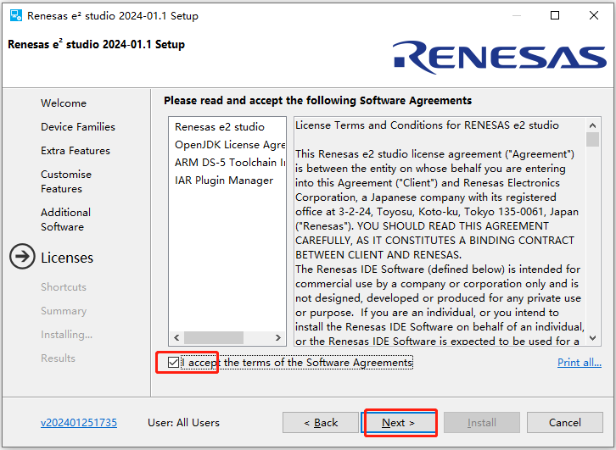The height and width of the screenshot is (450, 616).
Task: Click the Renesas setup title bar icon
Action: (15, 15)
